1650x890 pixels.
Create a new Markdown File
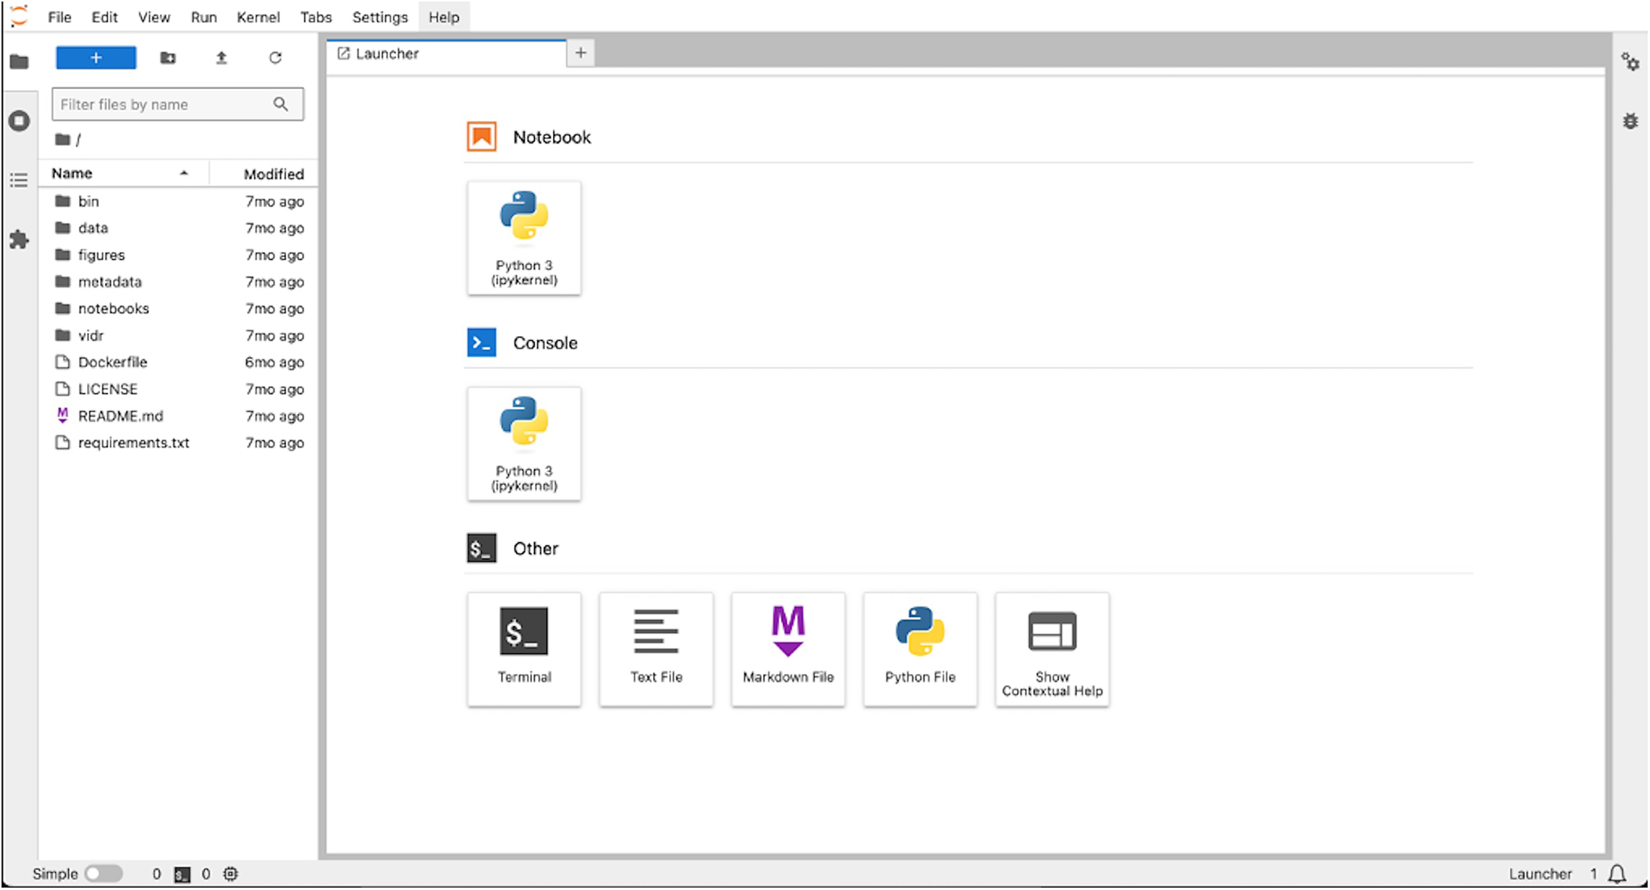(788, 649)
